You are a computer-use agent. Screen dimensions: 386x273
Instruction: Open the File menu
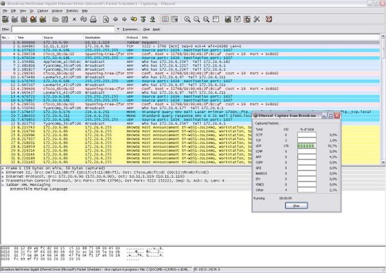[x=5, y=11]
